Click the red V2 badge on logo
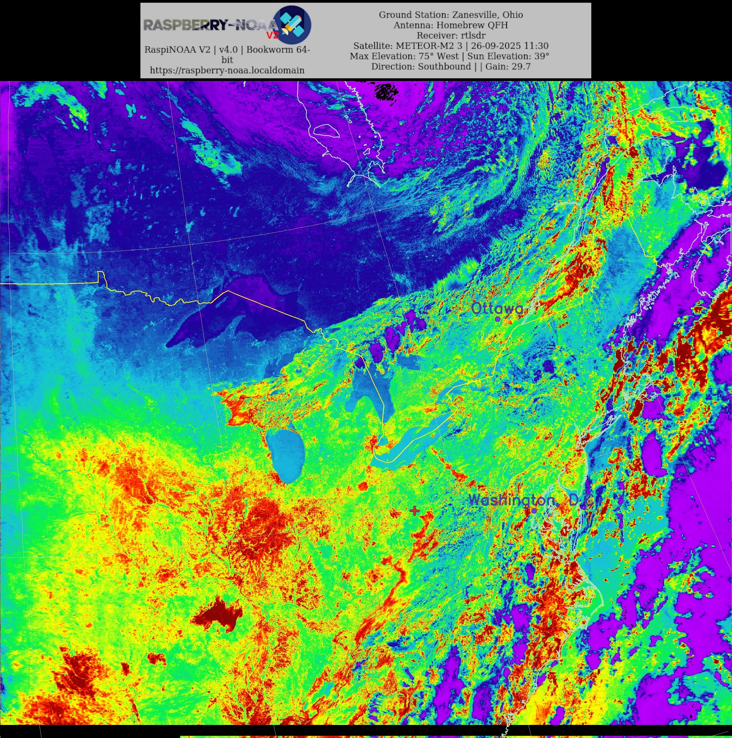 [272, 36]
